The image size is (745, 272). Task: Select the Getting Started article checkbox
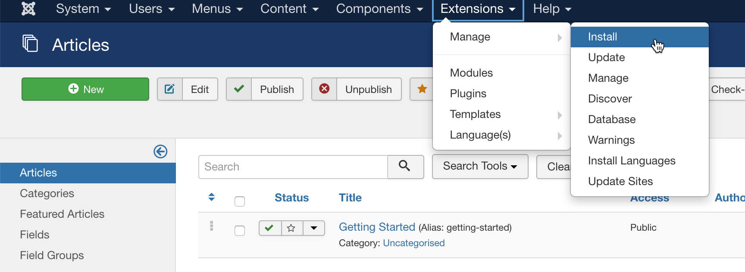pyautogui.click(x=240, y=231)
